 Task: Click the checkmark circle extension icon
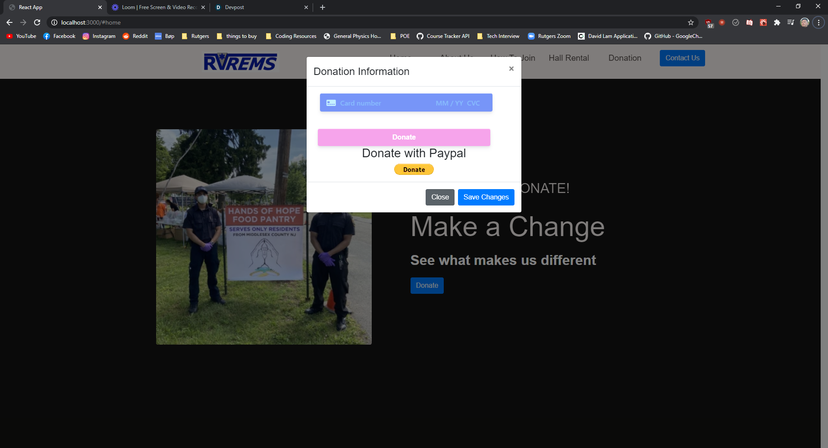tap(736, 22)
